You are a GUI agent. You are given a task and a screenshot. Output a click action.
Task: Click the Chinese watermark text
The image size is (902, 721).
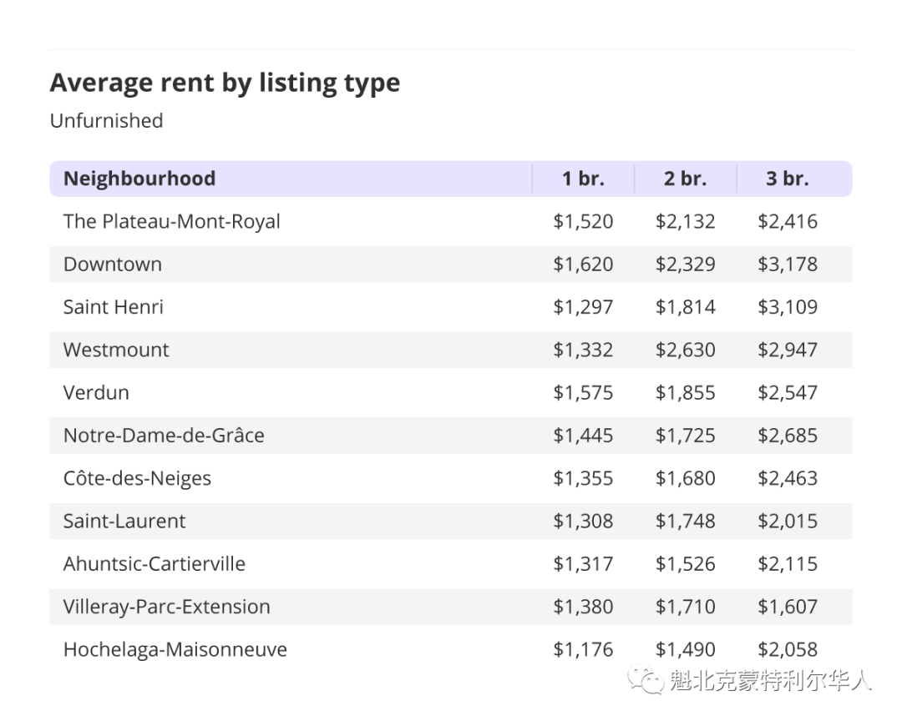771,681
